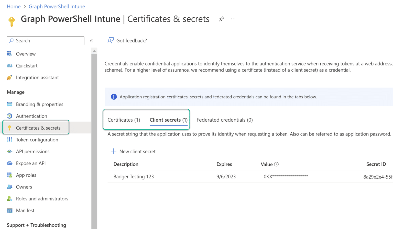This screenshot has height=229, width=393.
Task: Open Branding & properties settings
Action: coord(39,104)
